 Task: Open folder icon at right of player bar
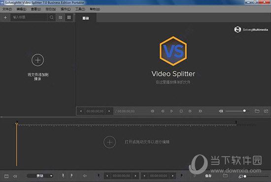tap(257, 111)
